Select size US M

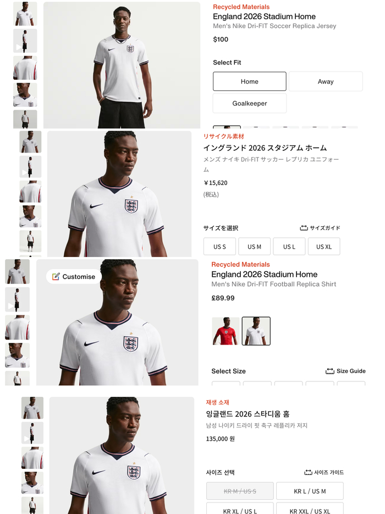click(x=254, y=247)
